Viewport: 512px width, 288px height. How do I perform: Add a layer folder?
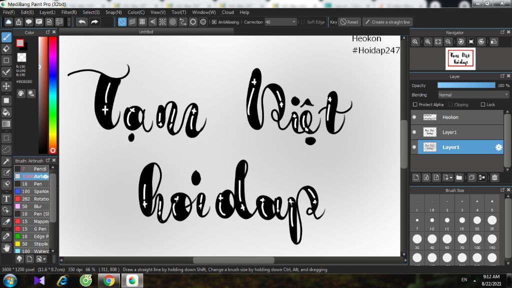(x=459, y=177)
